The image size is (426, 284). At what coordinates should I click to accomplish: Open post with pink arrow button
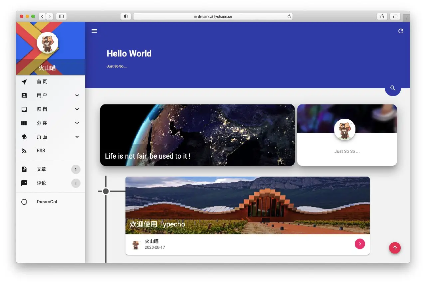[360, 244]
